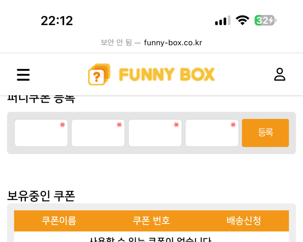Viewport: 303px width, 242px height.
Task: Open the user profile icon
Action: click(280, 75)
